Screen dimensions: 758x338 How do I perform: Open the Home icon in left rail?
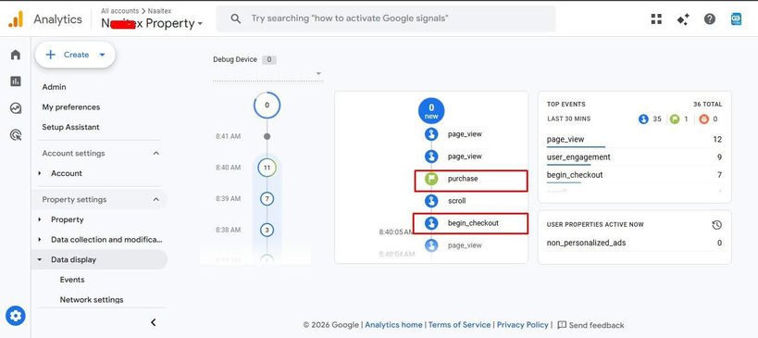[16, 55]
